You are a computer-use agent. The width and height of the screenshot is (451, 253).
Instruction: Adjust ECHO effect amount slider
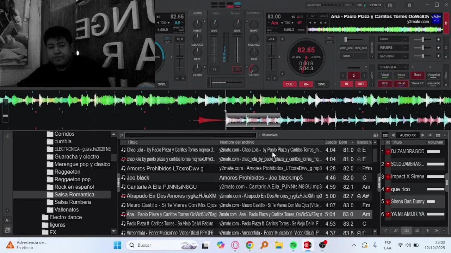[423, 39]
